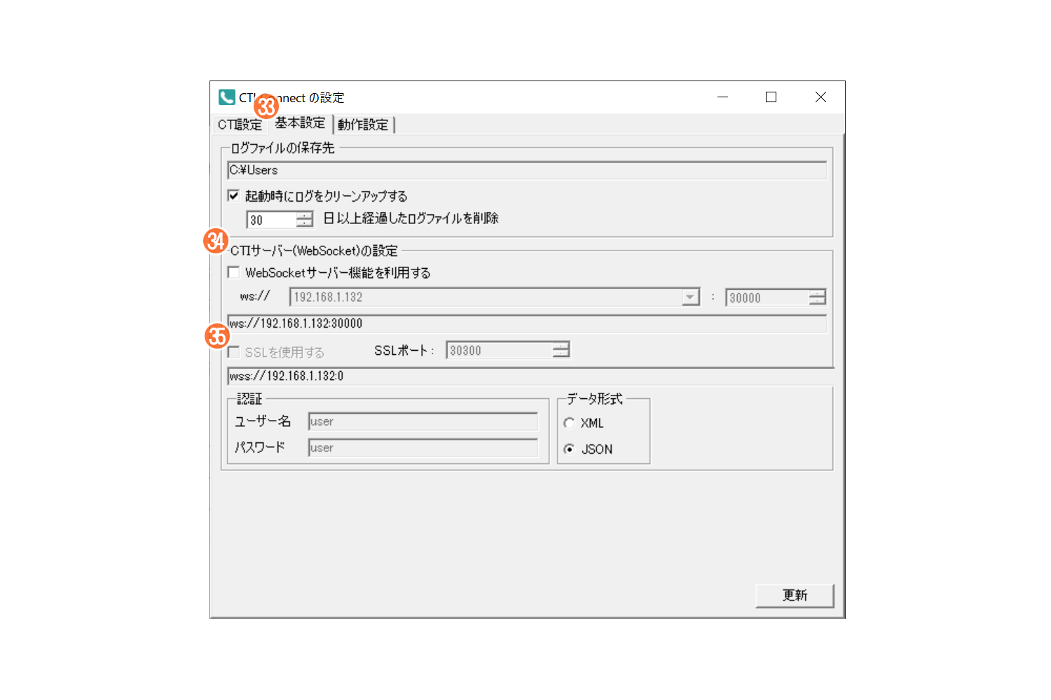Click the 更新 button
This screenshot has height=700, width=1051.
click(795, 595)
